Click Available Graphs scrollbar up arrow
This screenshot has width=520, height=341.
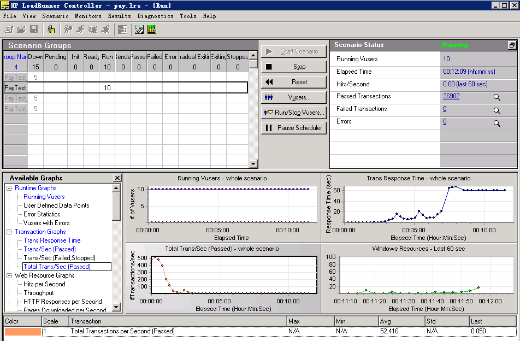pos(116,188)
